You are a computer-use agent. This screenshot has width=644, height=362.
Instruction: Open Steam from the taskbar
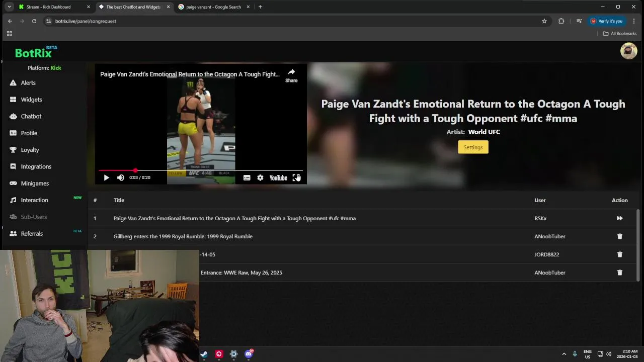(204, 354)
